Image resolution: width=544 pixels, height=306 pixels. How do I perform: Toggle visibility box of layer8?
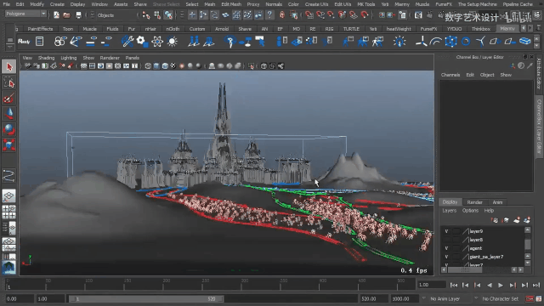446,240
